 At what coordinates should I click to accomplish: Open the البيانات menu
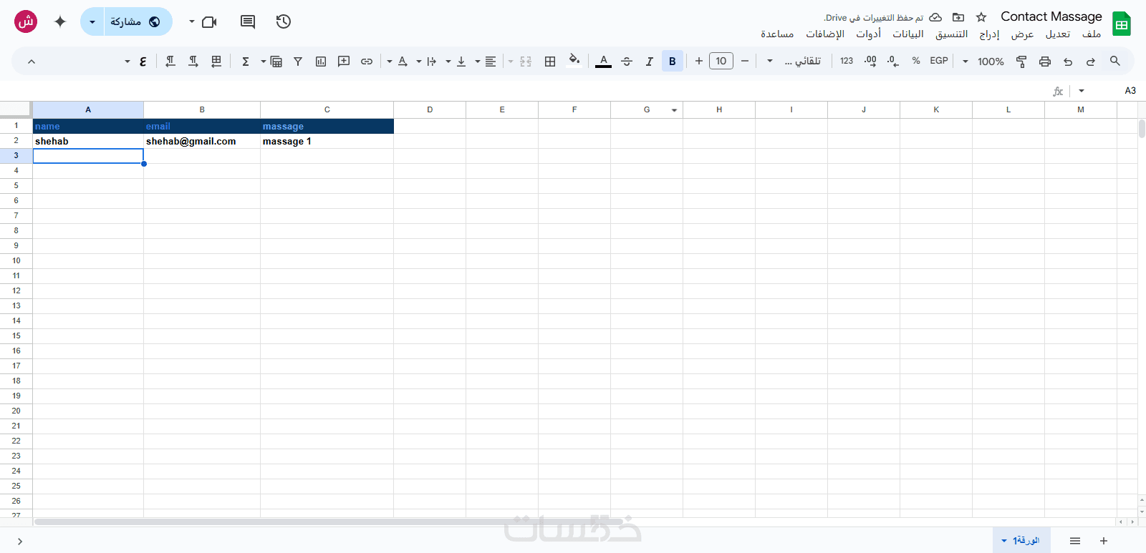coord(907,34)
